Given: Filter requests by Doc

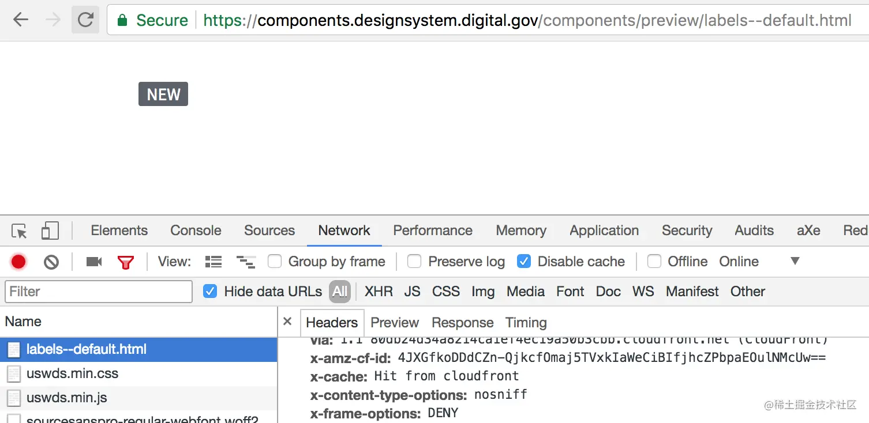Looking at the screenshot, I should pyautogui.click(x=608, y=292).
